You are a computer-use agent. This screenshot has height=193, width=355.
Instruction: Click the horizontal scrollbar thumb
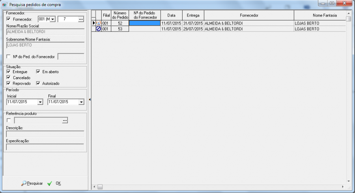tap(100, 186)
